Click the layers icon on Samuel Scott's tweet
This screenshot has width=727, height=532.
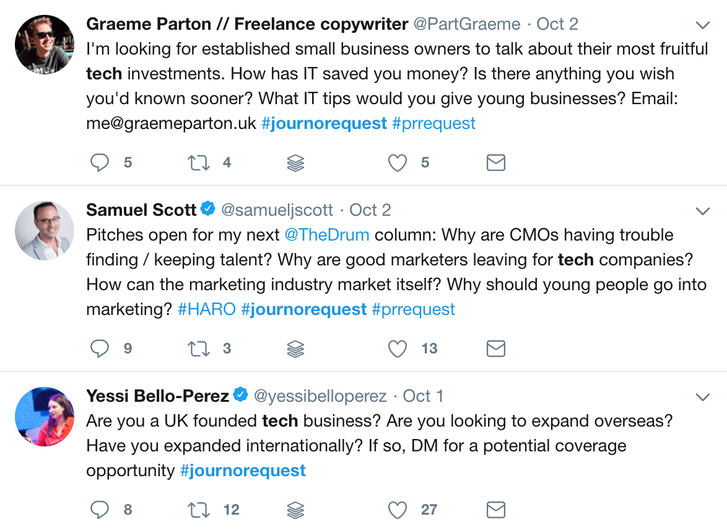[x=296, y=349]
